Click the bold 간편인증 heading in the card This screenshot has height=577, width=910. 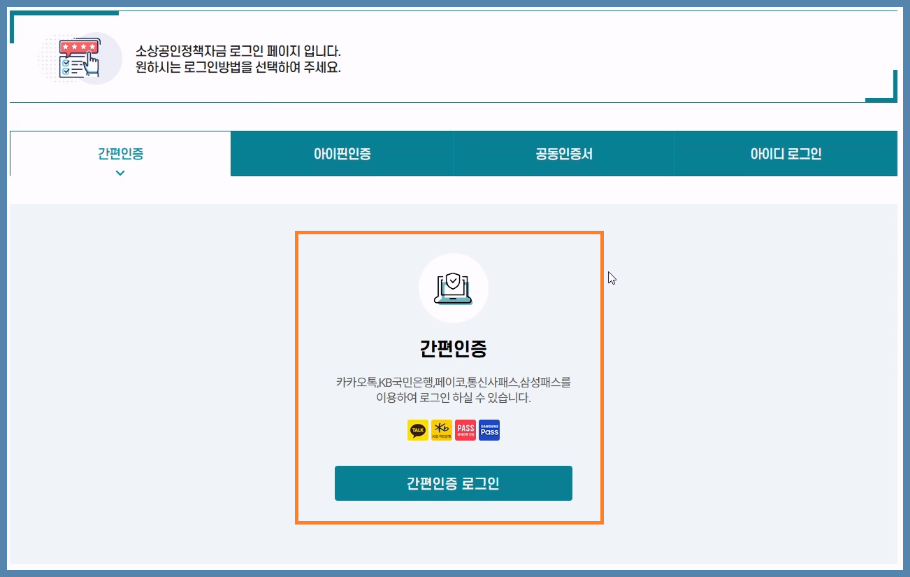(453, 348)
